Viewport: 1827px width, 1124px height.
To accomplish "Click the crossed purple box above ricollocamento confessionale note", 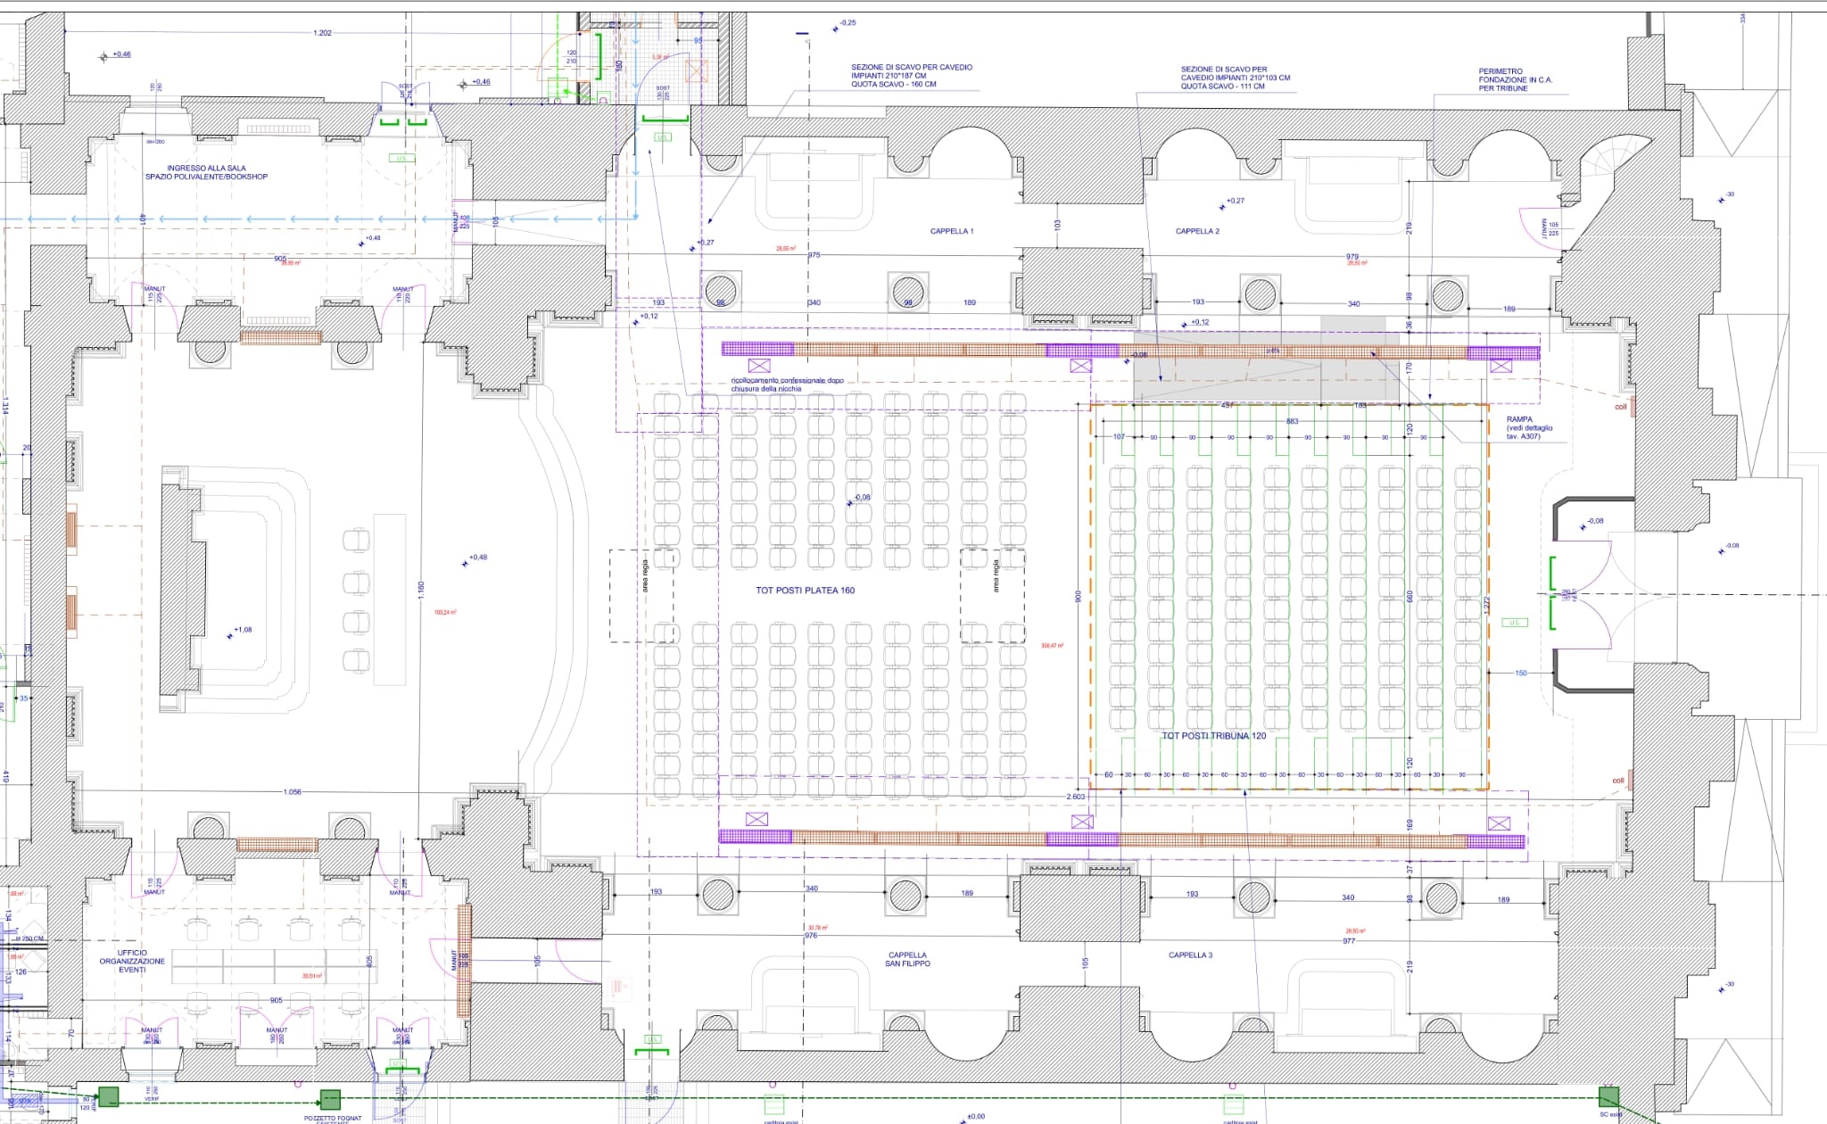I will tap(759, 366).
